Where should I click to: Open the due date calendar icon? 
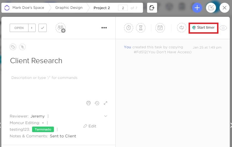(160, 28)
